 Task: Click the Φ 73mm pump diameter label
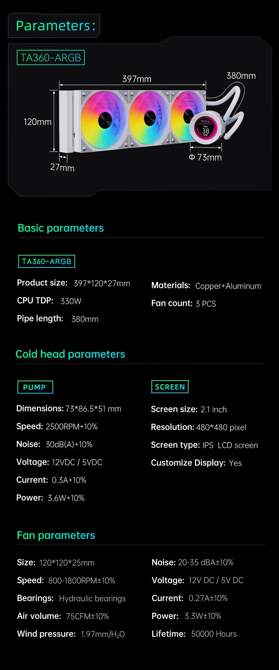point(205,157)
